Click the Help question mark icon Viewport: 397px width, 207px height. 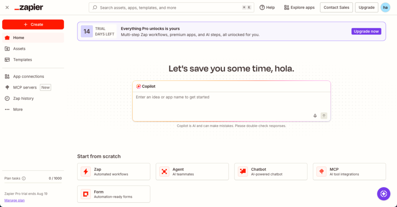262,8
